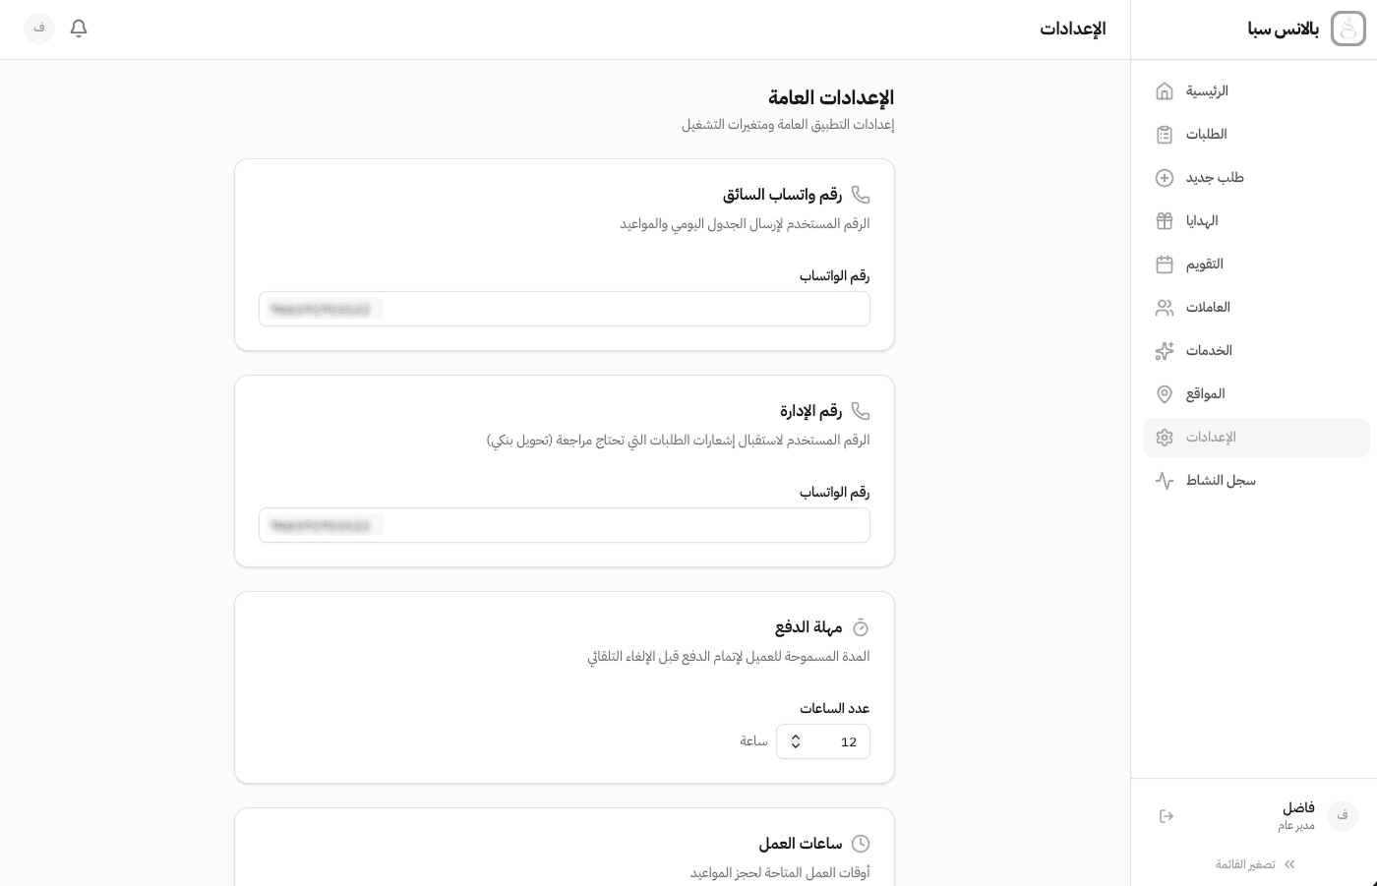
Task: Click the logout arrow icon near فاضل
Action: 1167,816
